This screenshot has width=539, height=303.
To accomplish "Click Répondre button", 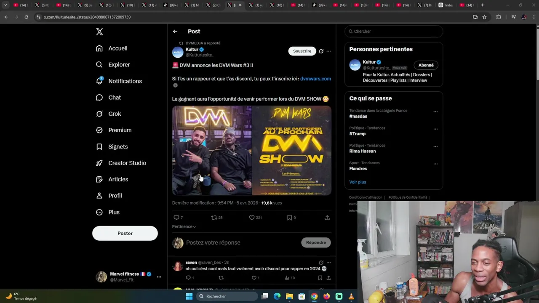I will point(316,242).
